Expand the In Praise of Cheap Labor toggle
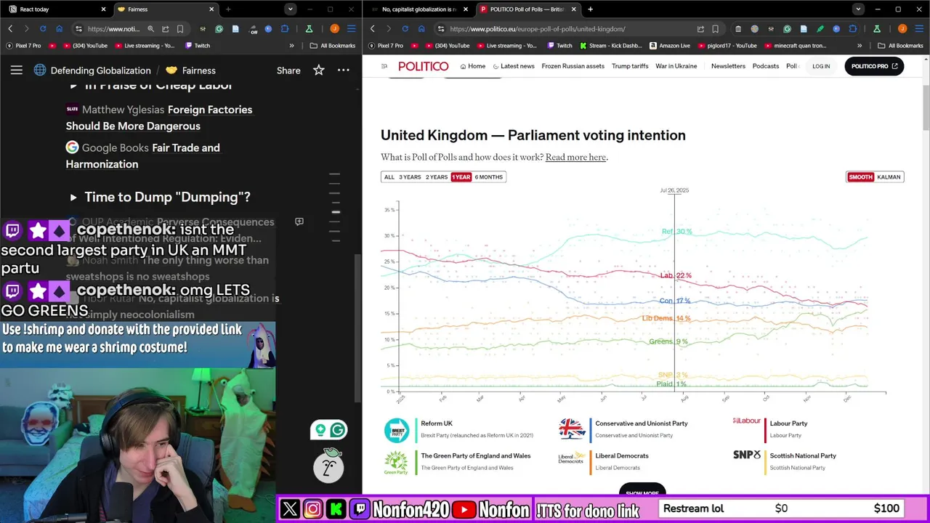The width and height of the screenshot is (930, 523). (x=73, y=86)
